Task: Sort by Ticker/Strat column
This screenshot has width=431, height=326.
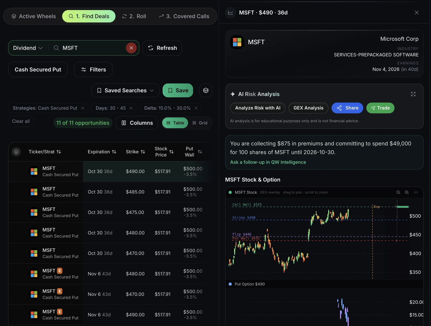Action: pos(45,152)
